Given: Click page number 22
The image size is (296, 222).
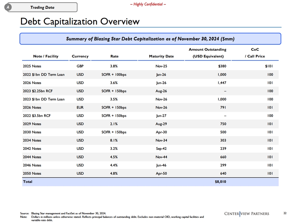Looking at the screenshot, I should (x=285, y=213).
